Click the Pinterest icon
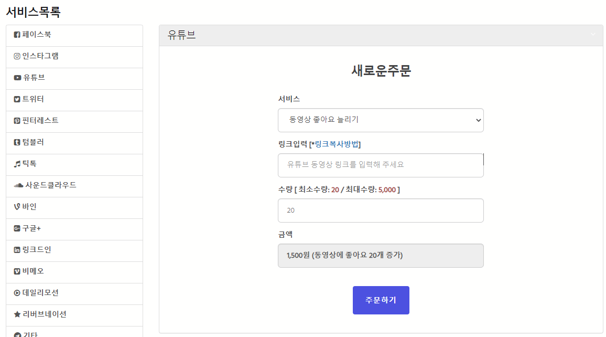The width and height of the screenshot is (606, 337). click(x=17, y=121)
